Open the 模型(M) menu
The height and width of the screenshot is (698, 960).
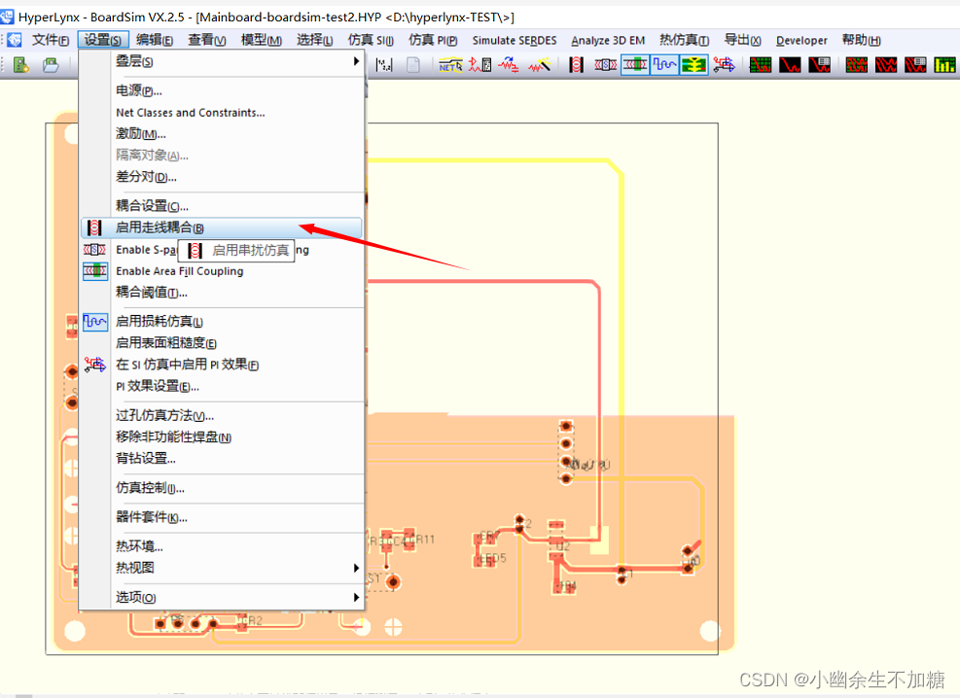(x=262, y=41)
